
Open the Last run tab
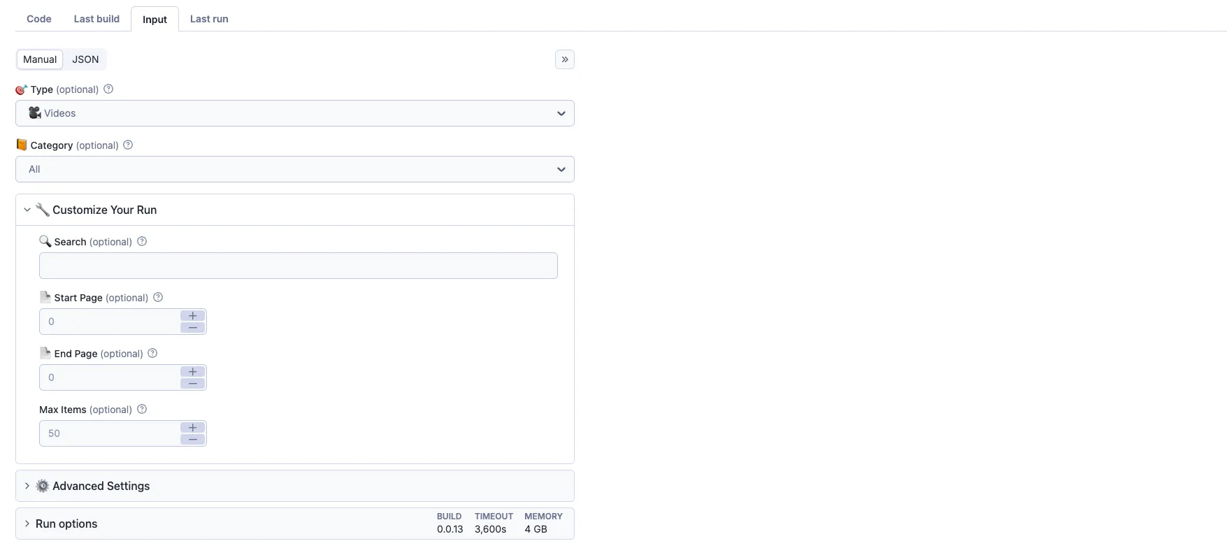click(209, 19)
